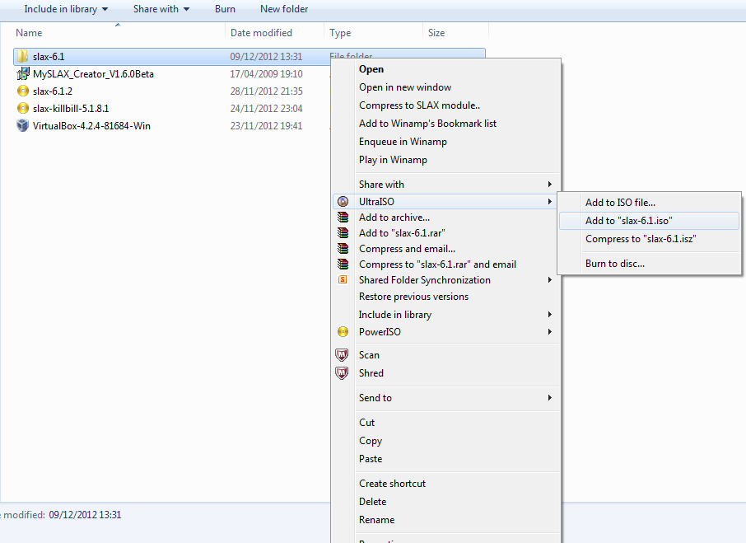Click WinRAR icon beside Add to "slax-6.1.rar"
The width and height of the screenshot is (746, 543).
[x=343, y=233]
